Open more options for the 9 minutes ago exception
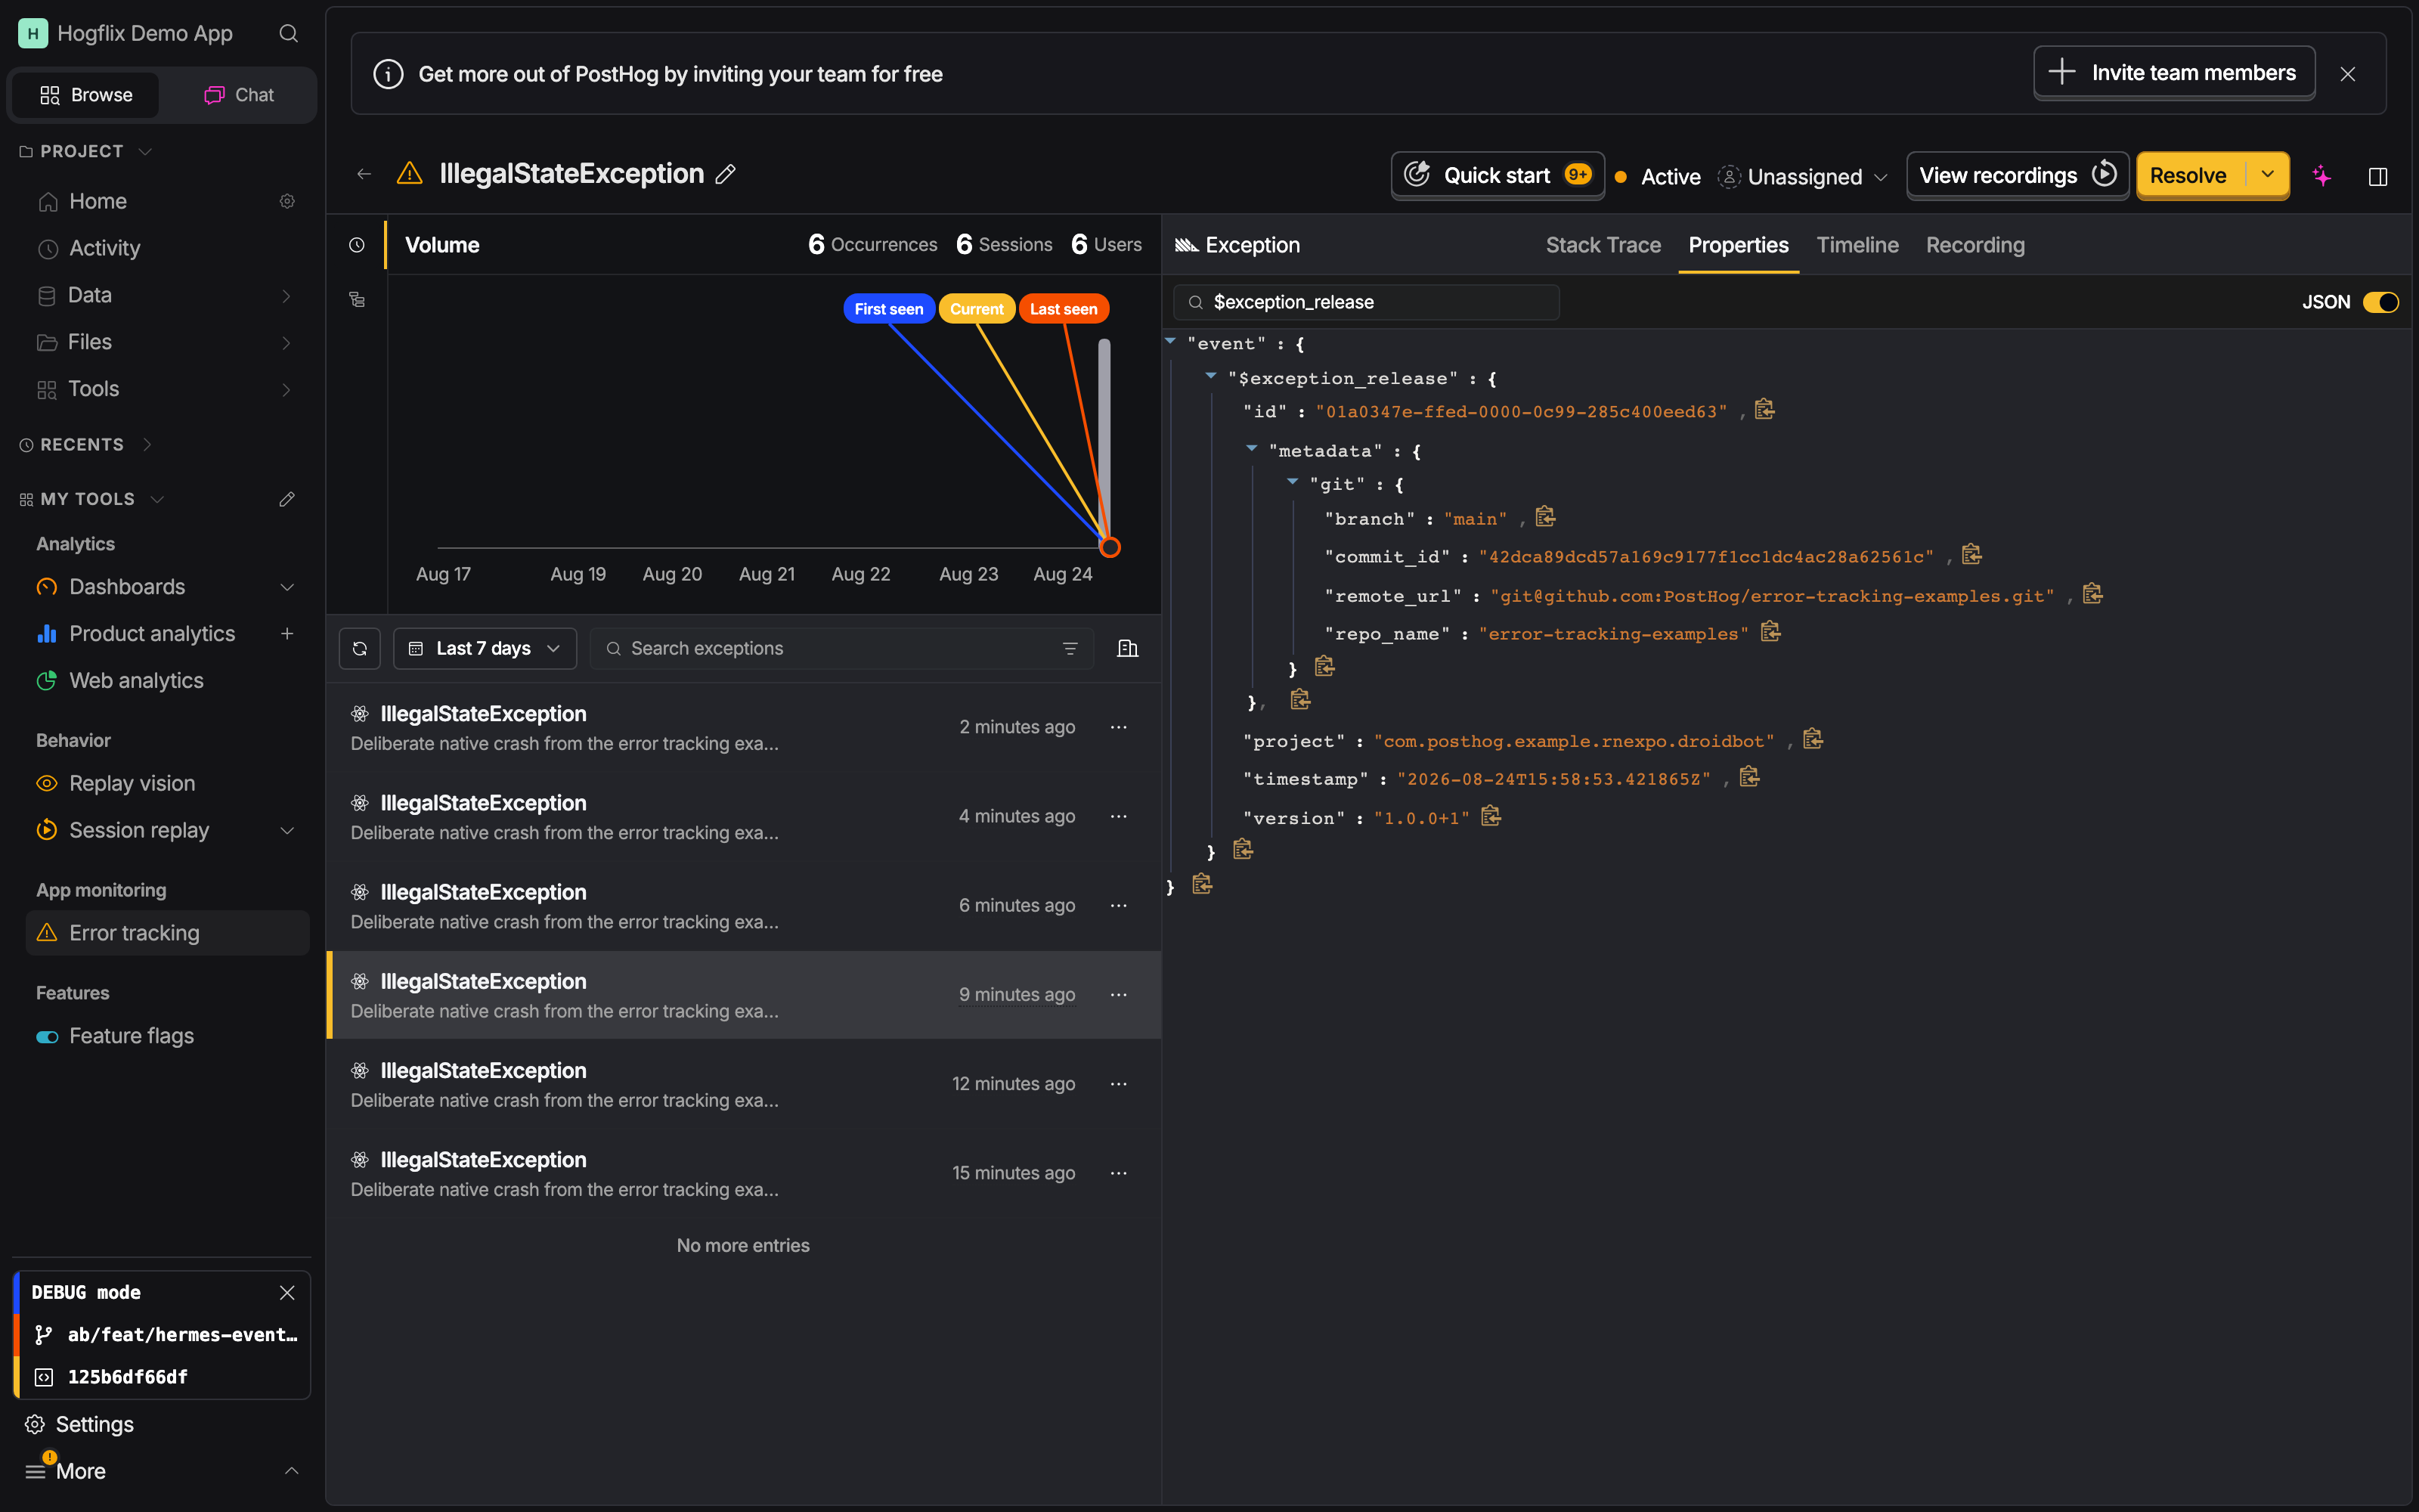This screenshot has height=1512, width=2419. [x=1119, y=994]
